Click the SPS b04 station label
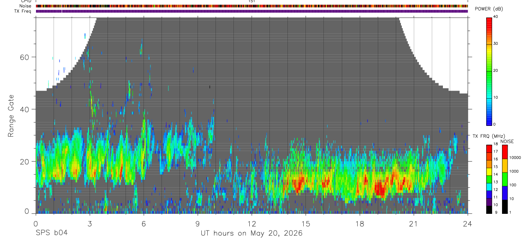 click(x=51, y=233)
